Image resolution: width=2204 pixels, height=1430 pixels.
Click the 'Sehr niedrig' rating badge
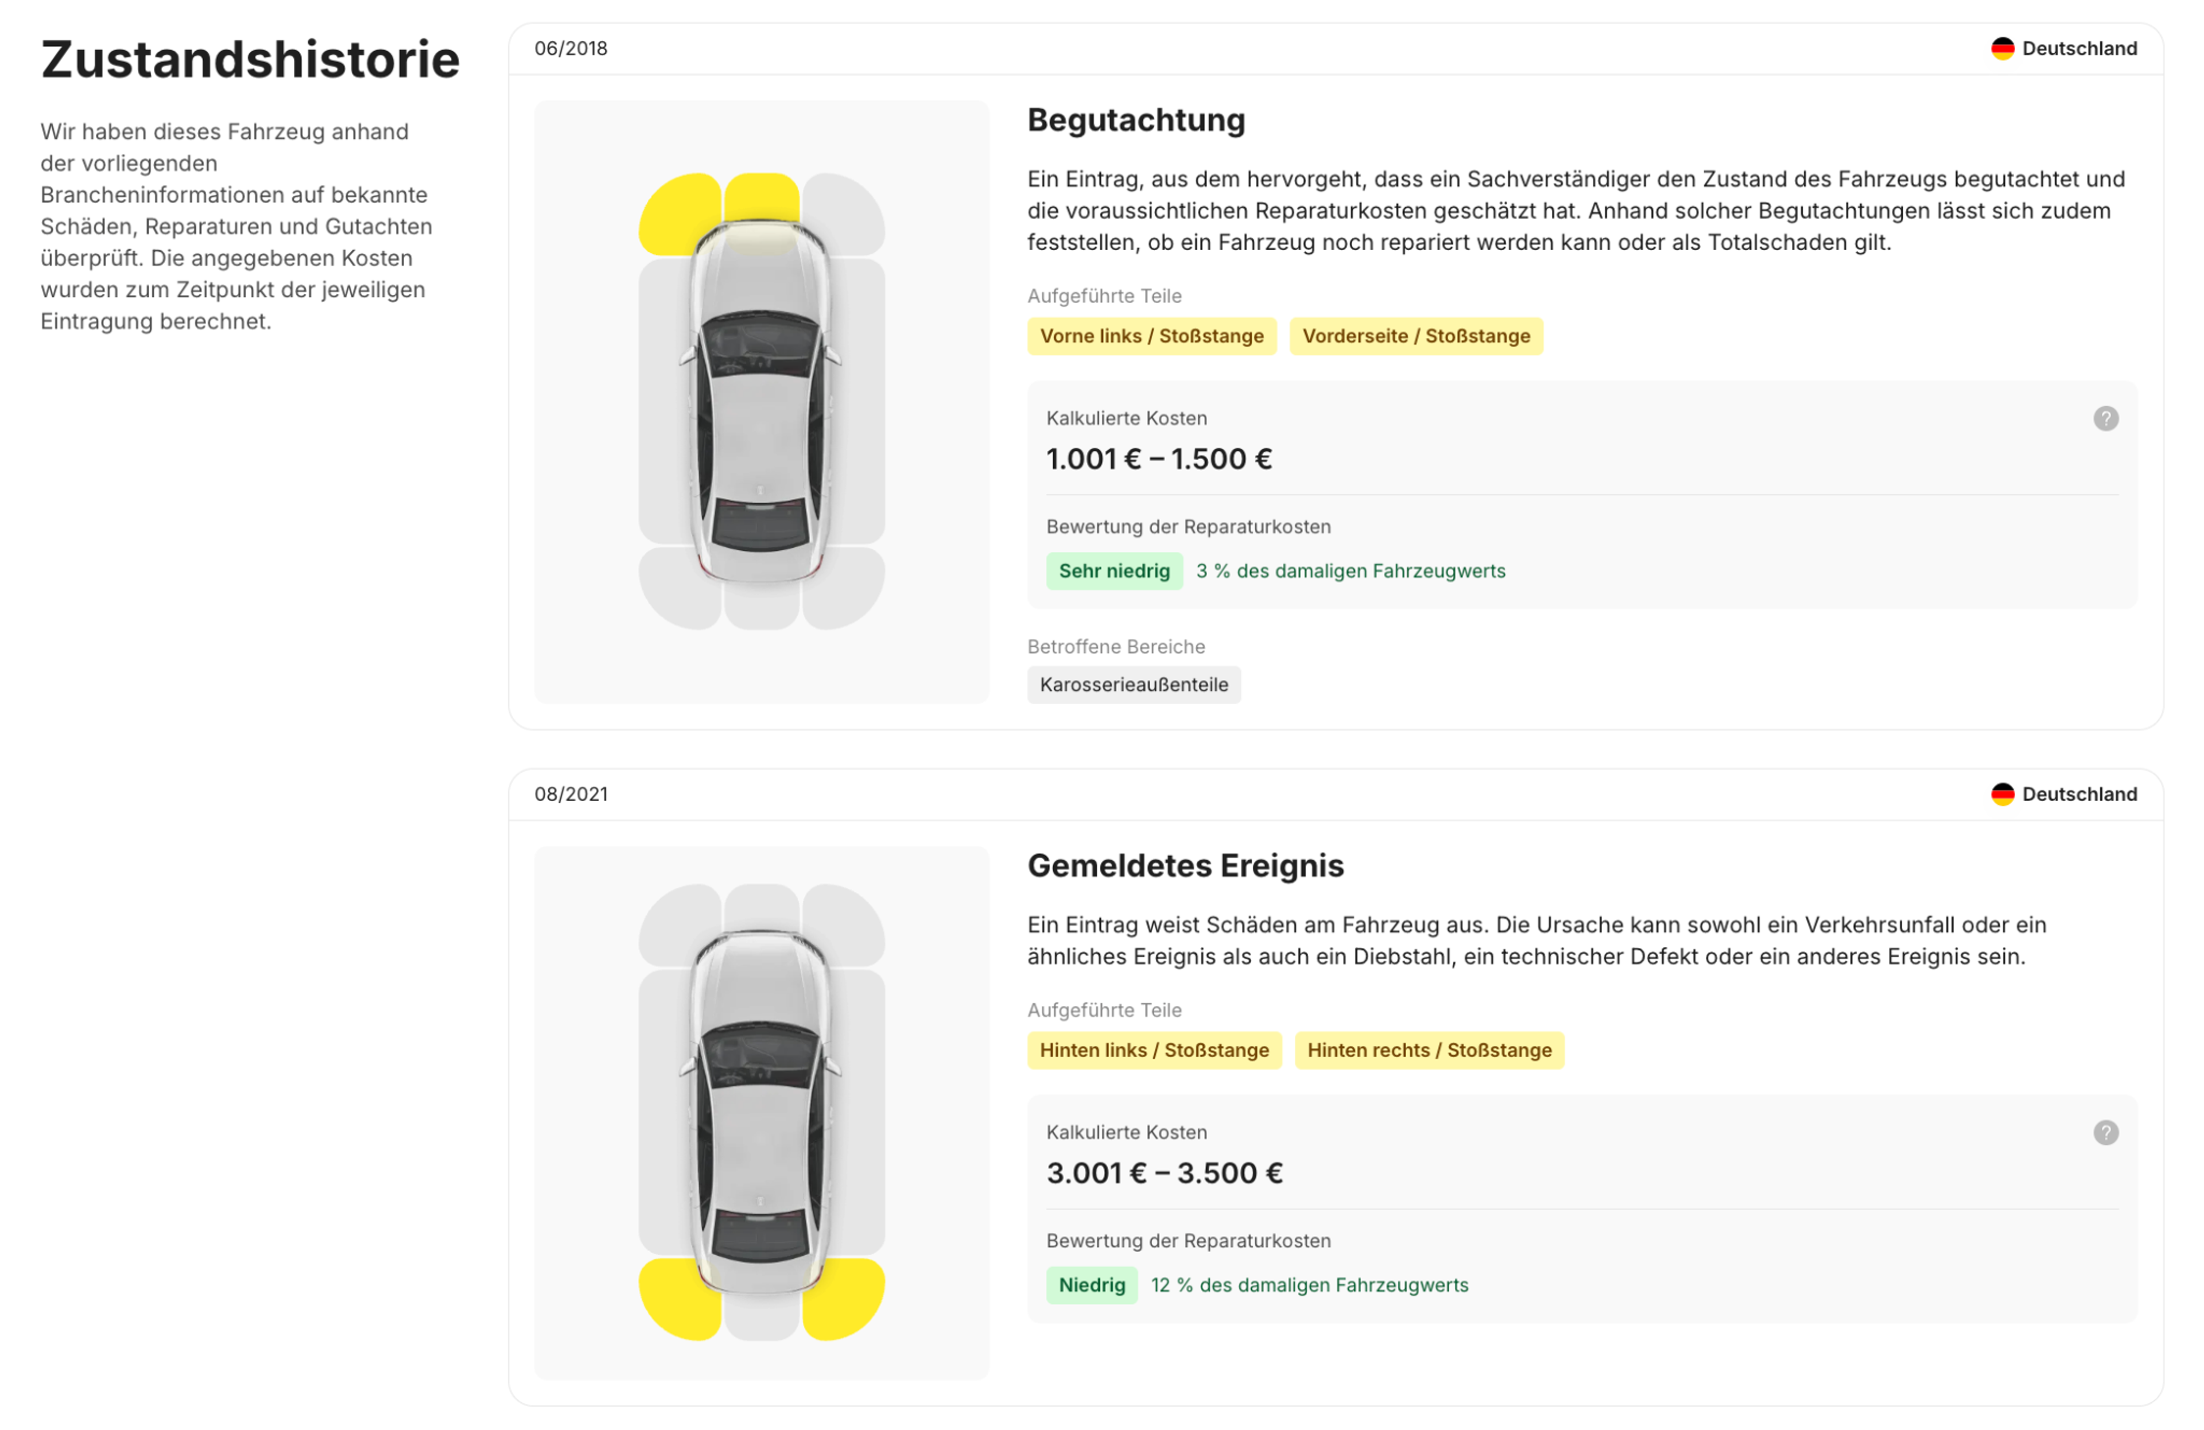click(x=1114, y=571)
